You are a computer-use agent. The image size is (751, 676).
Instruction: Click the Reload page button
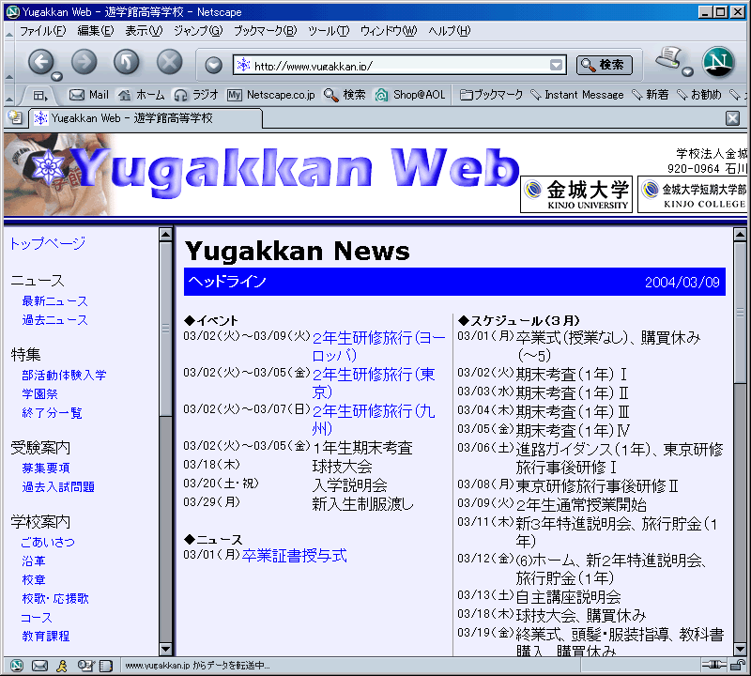pos(127,62)
